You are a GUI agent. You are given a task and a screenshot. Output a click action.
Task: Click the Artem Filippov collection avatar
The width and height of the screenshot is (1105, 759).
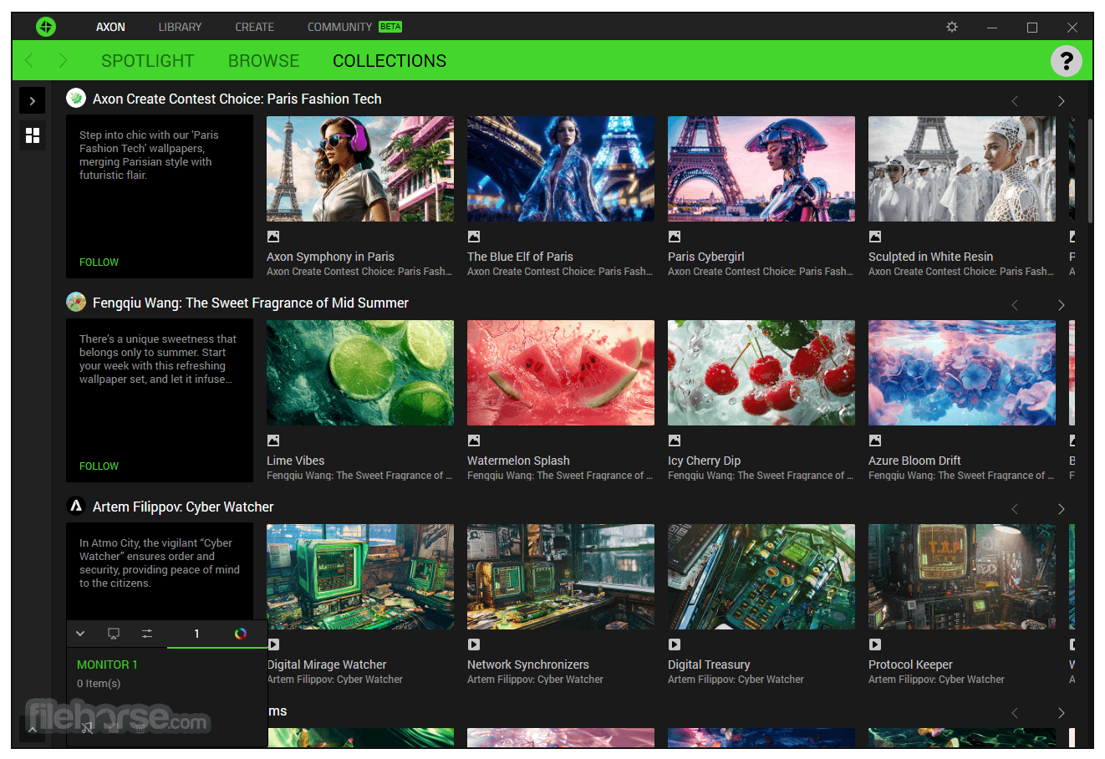click(76, 506)
